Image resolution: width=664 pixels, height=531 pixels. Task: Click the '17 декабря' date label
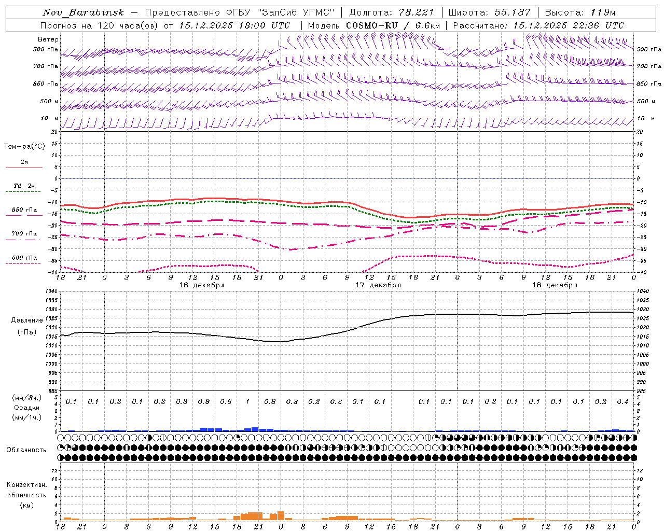[378, 285]
